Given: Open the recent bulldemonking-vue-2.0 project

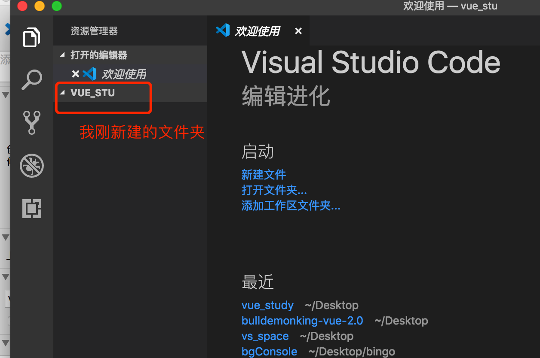Looking at the screenshot, I should point(302,321).
